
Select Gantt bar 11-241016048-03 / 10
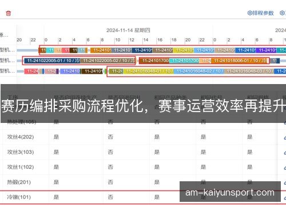(x=249, y=71)
